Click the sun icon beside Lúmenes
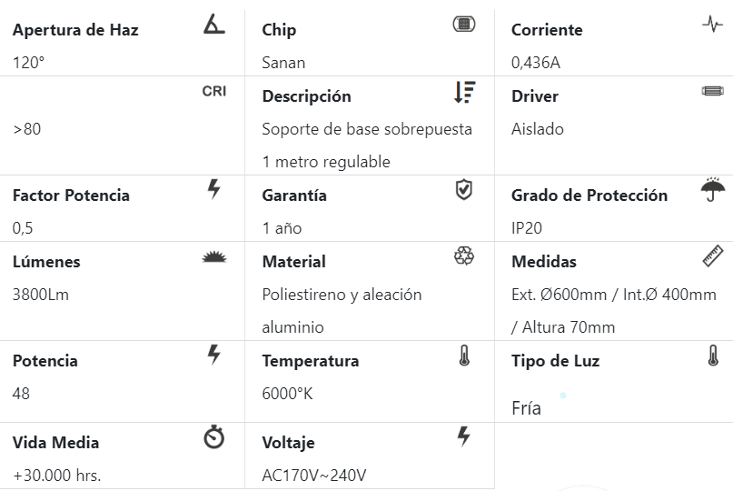 [214, 257]
